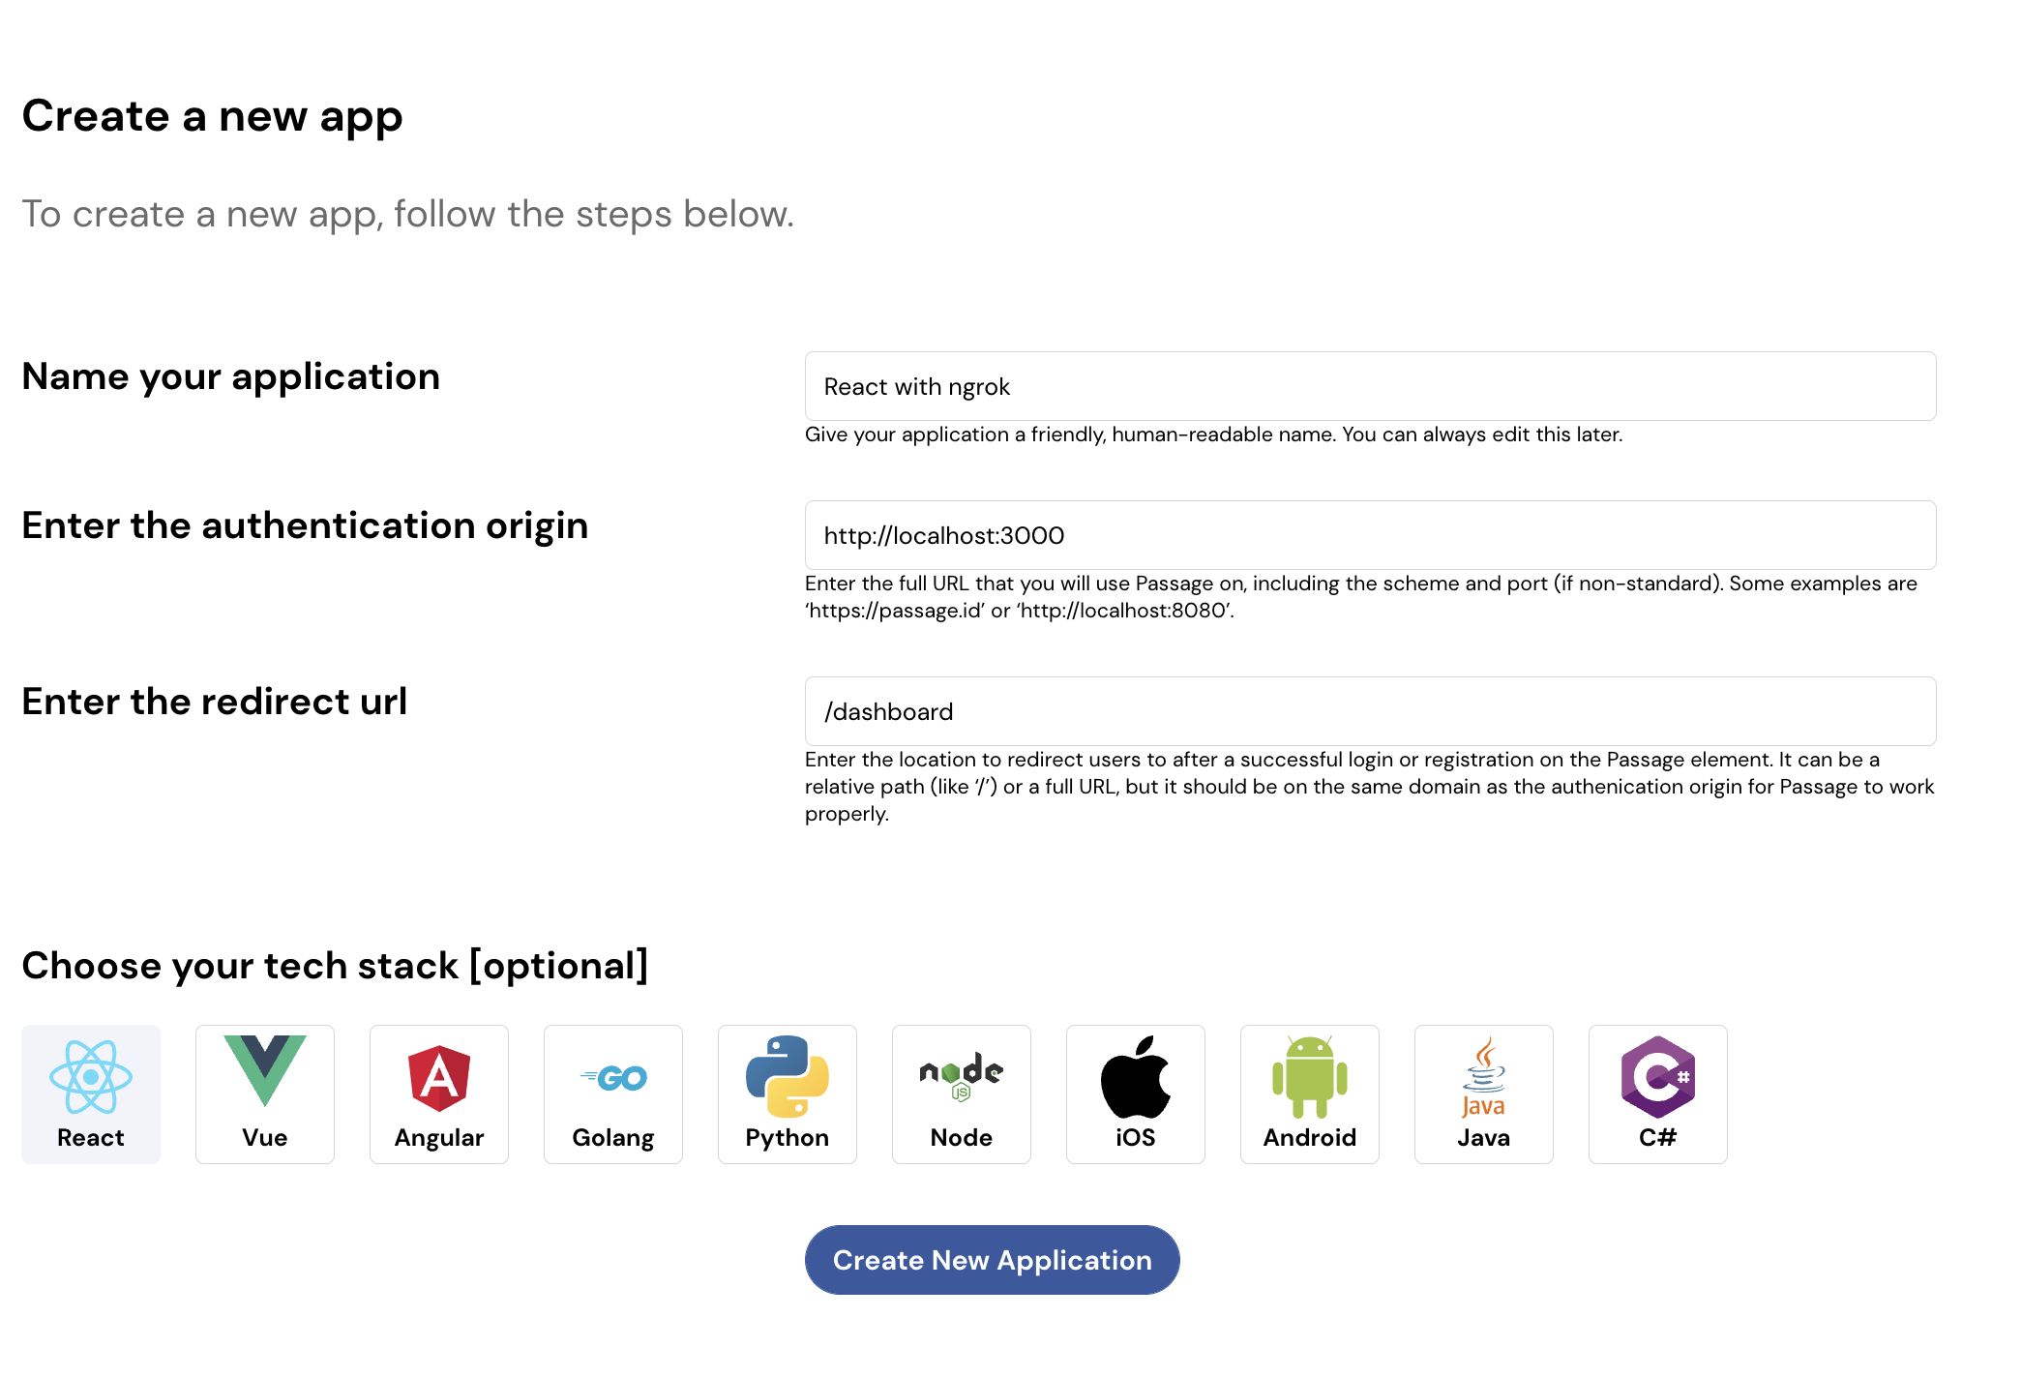Click the application name input field

click(1369, 386)
